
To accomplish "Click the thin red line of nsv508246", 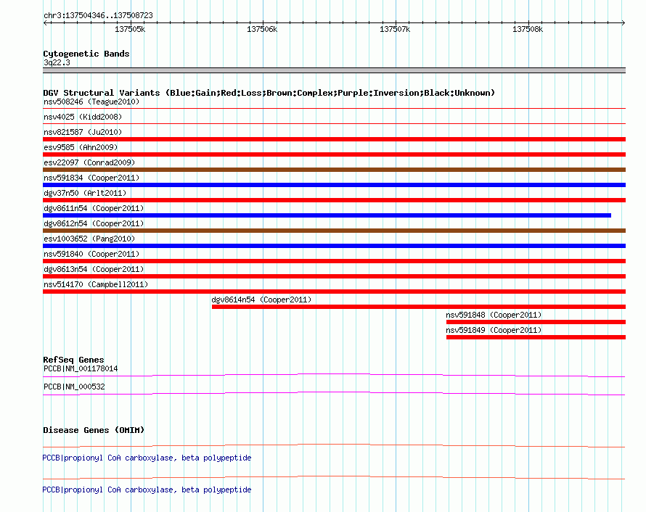I will [334, 108].
